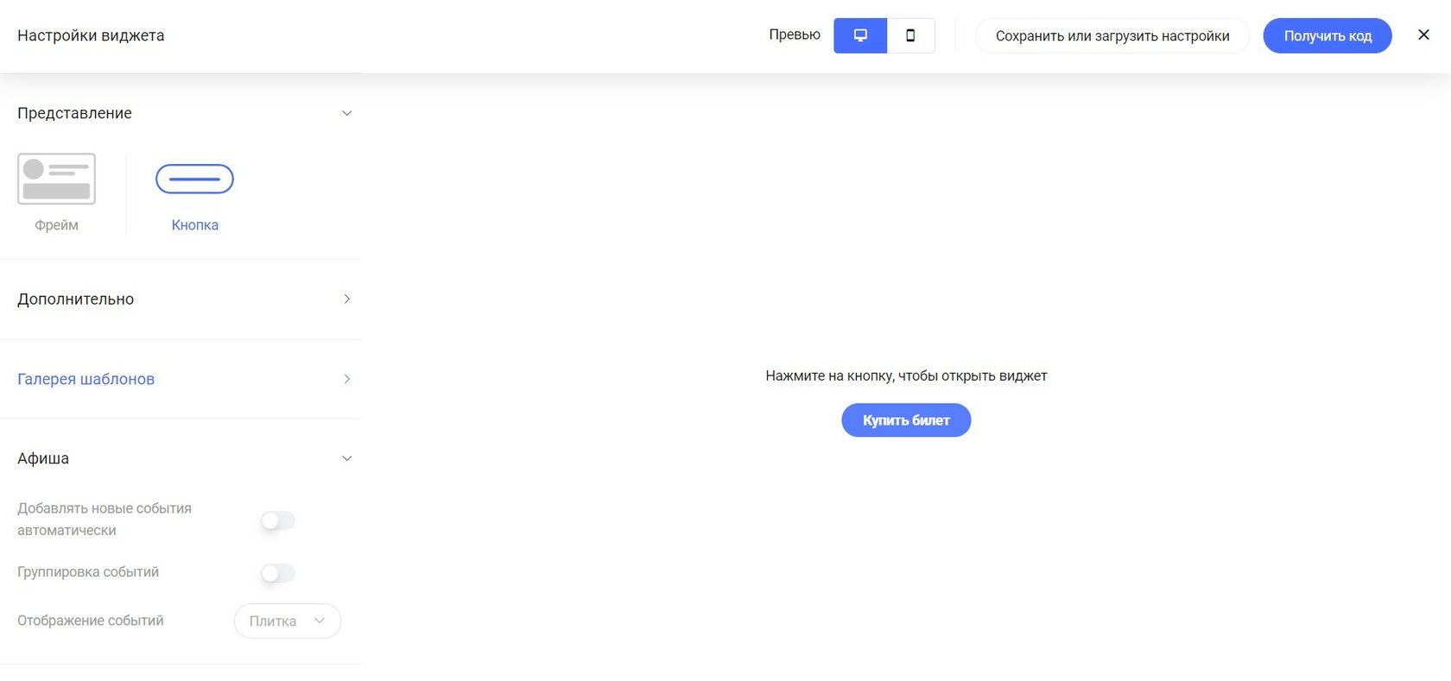This screenshot has width=1451, height=681.
Task: Toggle the 'Группировка событий' switch
Action: (x=278, y=573)
